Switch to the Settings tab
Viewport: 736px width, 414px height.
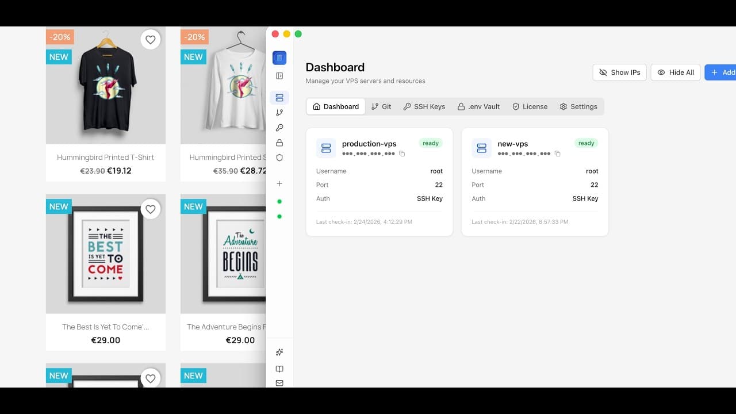click(578, 106)
